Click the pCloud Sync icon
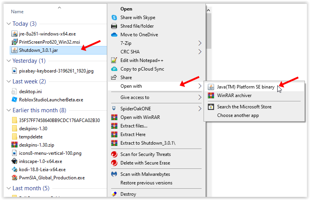The height and width of the screenshot is (200, 310). (x=114, y=69)
